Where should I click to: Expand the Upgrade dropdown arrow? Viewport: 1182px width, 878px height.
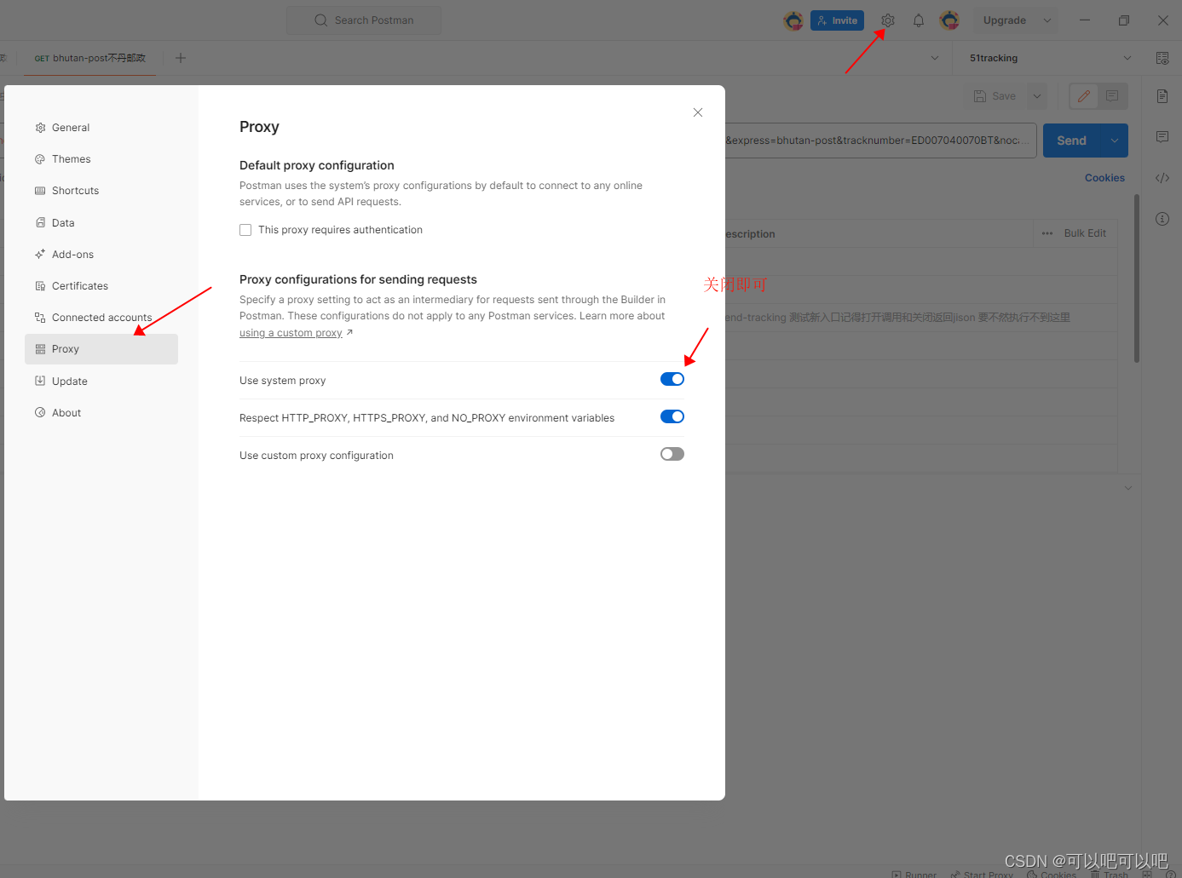pyautogui.click(x=1047, y=20)
